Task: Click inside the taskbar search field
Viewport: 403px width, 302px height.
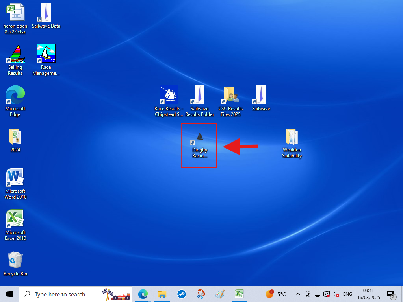Action: click(71, 294)
